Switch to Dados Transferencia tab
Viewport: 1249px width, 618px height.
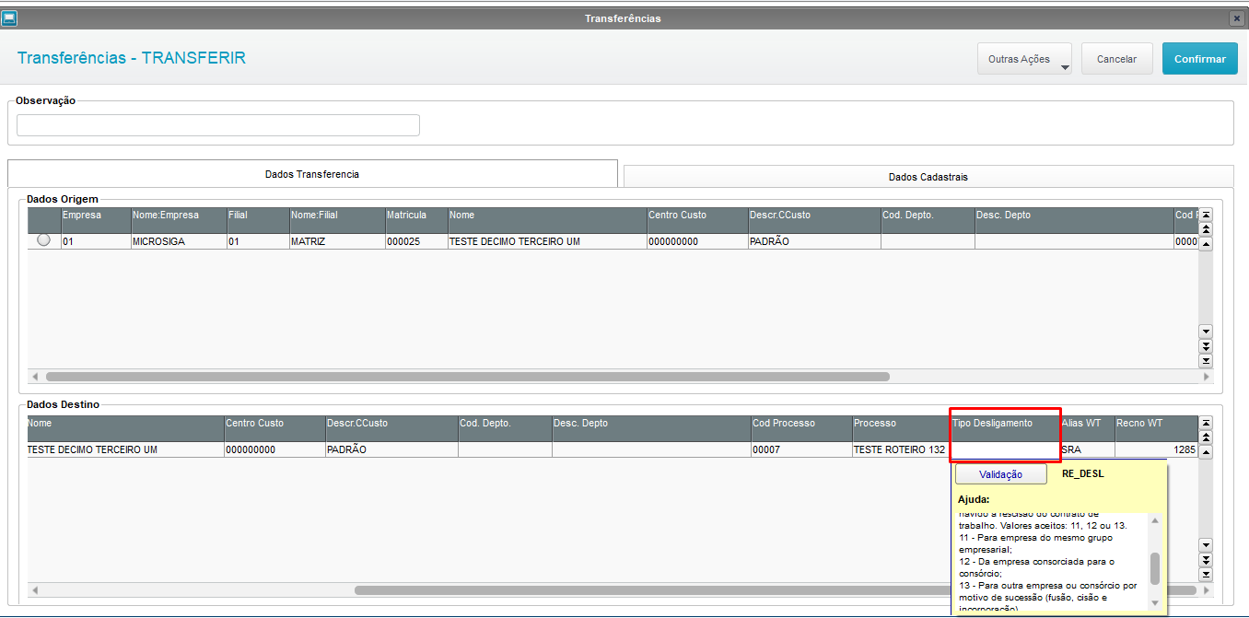[x=312, y=173]
